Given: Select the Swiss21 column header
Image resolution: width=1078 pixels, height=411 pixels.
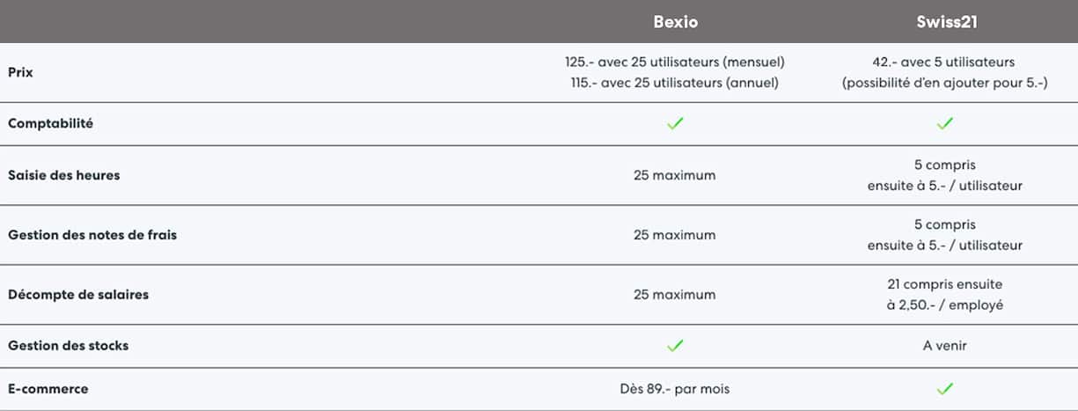Looking at the screenshot, I should point(944,23).
